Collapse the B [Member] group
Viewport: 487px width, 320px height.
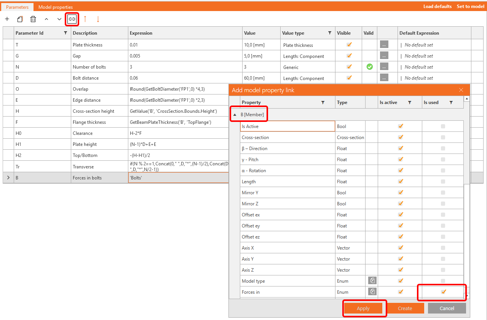[235, 114]
